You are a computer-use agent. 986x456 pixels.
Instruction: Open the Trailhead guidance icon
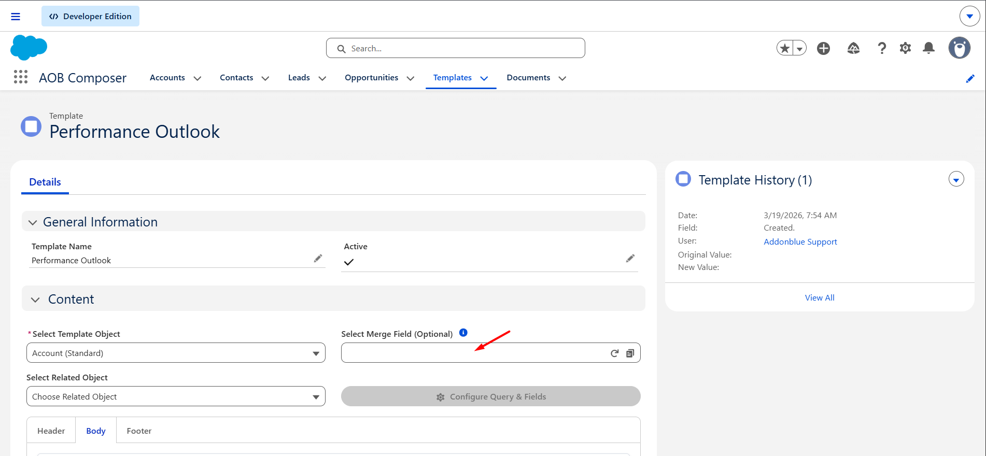(853, 48)
